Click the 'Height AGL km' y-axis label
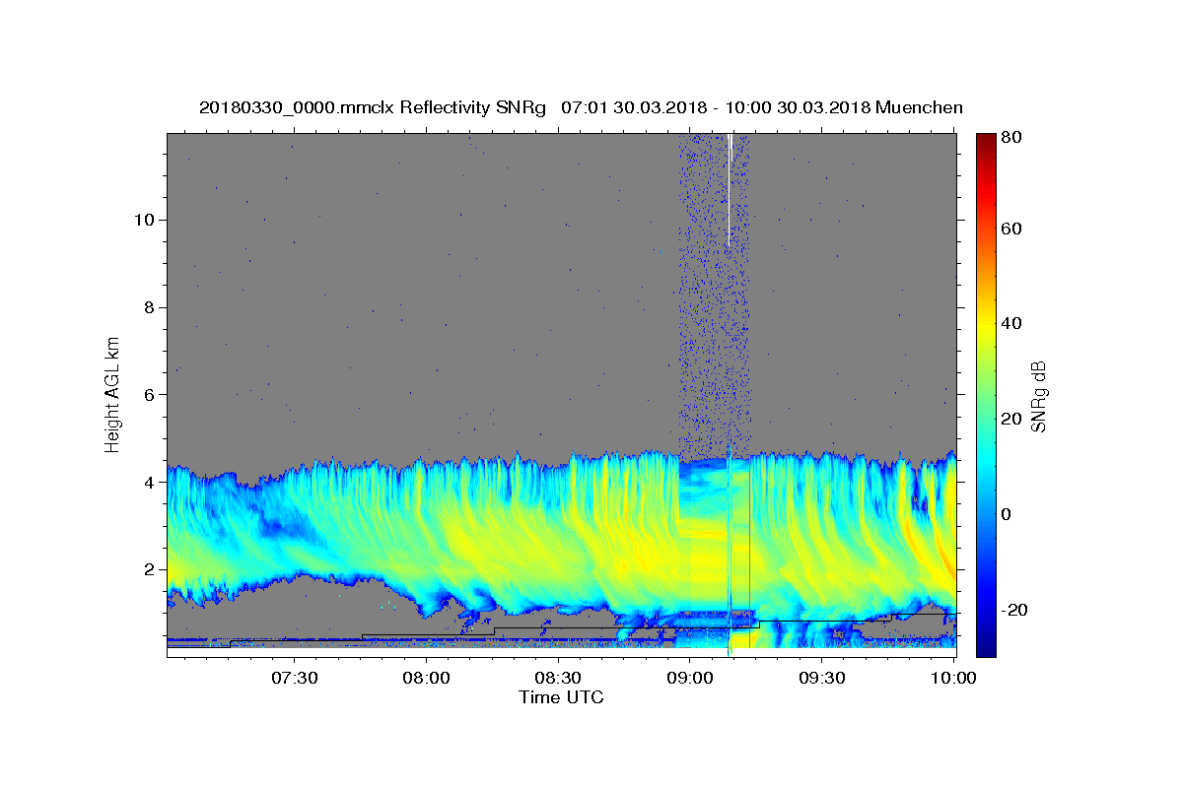1183x788 pixels. click(x=113, y=395)
